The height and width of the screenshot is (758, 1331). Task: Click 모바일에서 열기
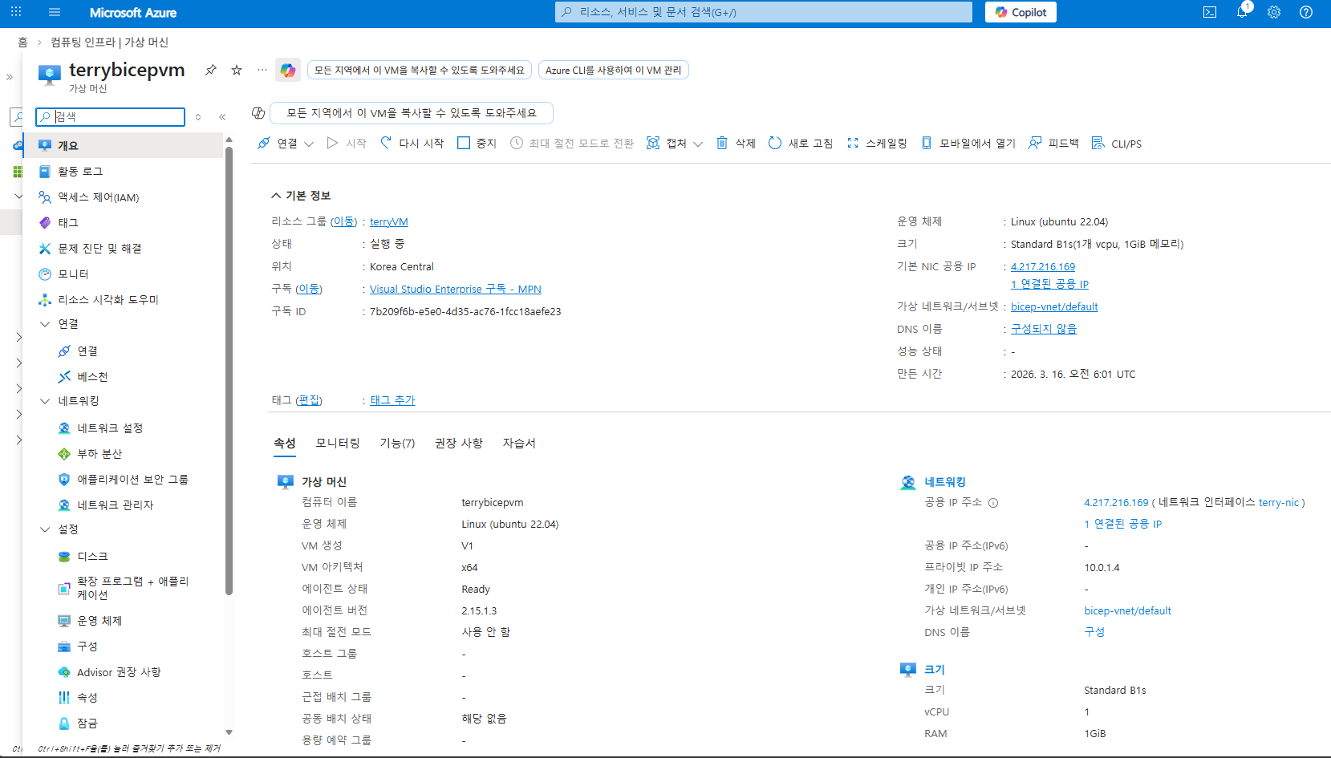968,143
